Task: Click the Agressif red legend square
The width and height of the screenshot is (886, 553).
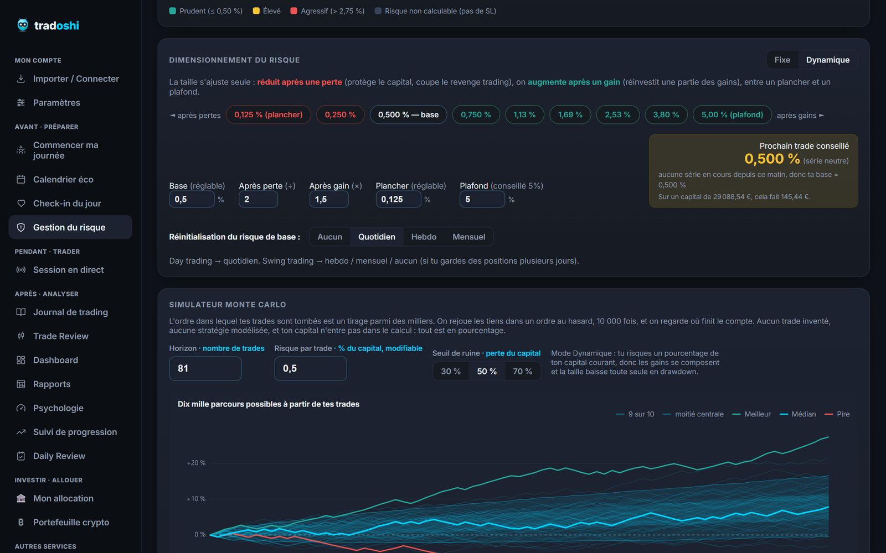Action: (x=294, y=11)
